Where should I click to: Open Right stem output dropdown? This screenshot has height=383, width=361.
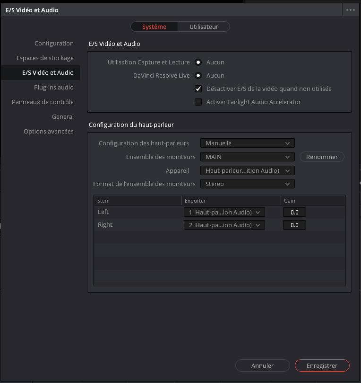(x=224, y=225)
